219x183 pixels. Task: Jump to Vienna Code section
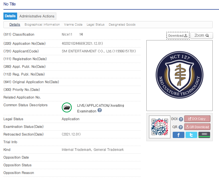(x=73, y=24)
